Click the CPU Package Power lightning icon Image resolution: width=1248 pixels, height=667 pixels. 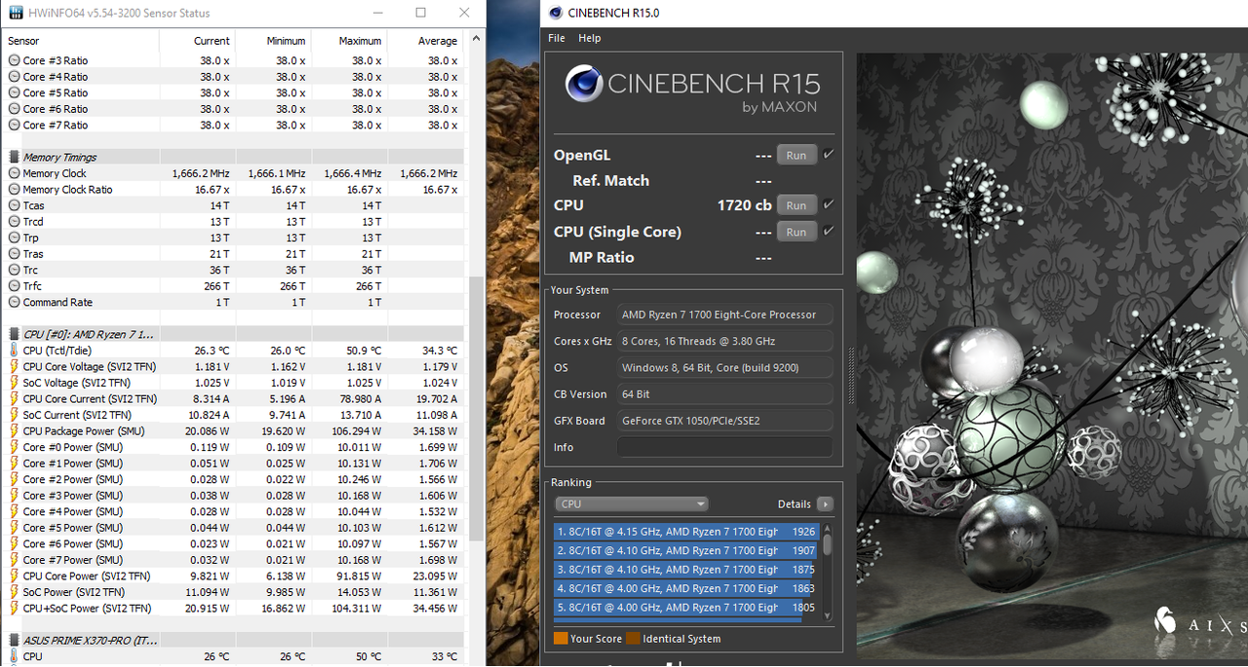point(14,430)
